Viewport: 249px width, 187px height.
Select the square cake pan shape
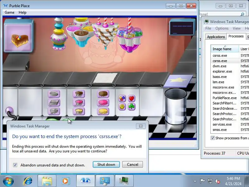(54, 103)
